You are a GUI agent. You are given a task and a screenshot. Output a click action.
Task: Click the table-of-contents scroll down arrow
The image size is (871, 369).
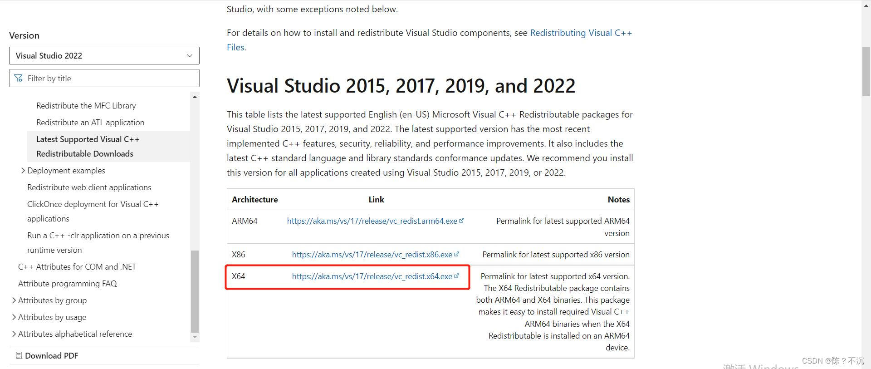[x=195, y=337]
